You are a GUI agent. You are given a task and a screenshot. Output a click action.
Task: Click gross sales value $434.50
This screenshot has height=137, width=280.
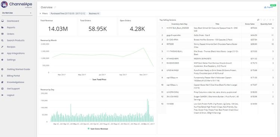pos(254,35)
